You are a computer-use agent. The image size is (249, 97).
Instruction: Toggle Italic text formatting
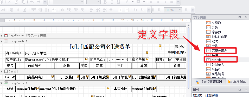point(112,2)
